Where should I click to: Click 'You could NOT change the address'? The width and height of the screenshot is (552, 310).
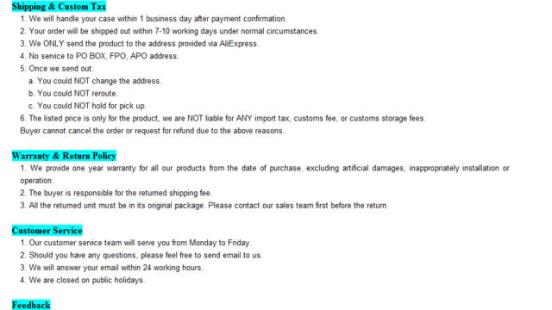[x=95, y=81]
